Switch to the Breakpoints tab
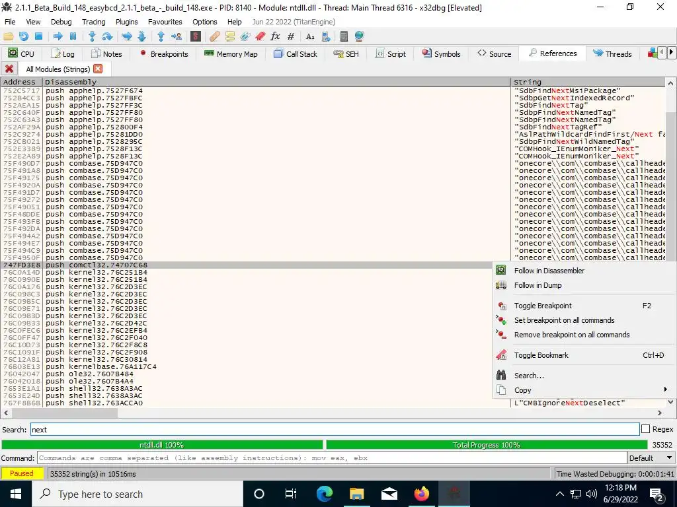The height and width of the screenshot is (507, 677). pos(164,54)
